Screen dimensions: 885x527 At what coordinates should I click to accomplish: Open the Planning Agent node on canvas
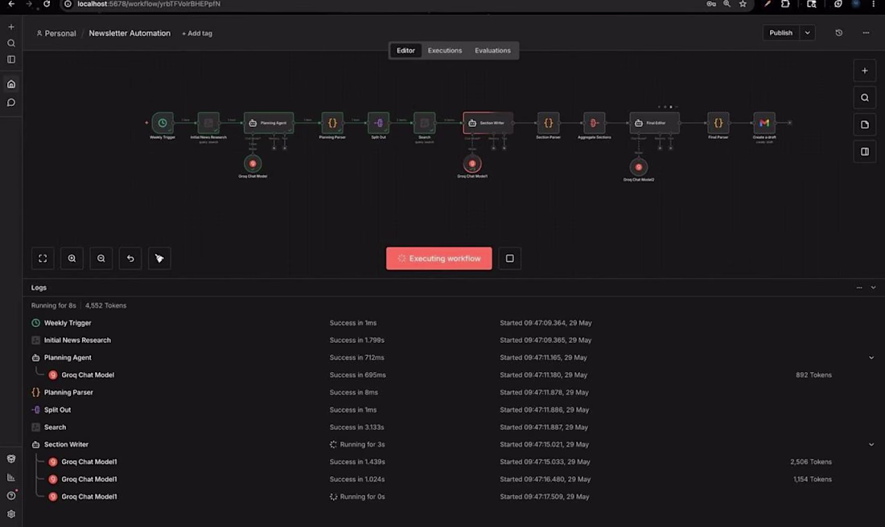coord(269,123)
